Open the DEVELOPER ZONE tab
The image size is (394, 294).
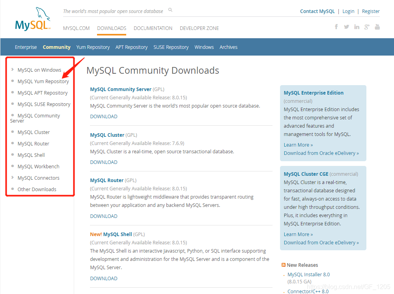[x=199, y=28]
